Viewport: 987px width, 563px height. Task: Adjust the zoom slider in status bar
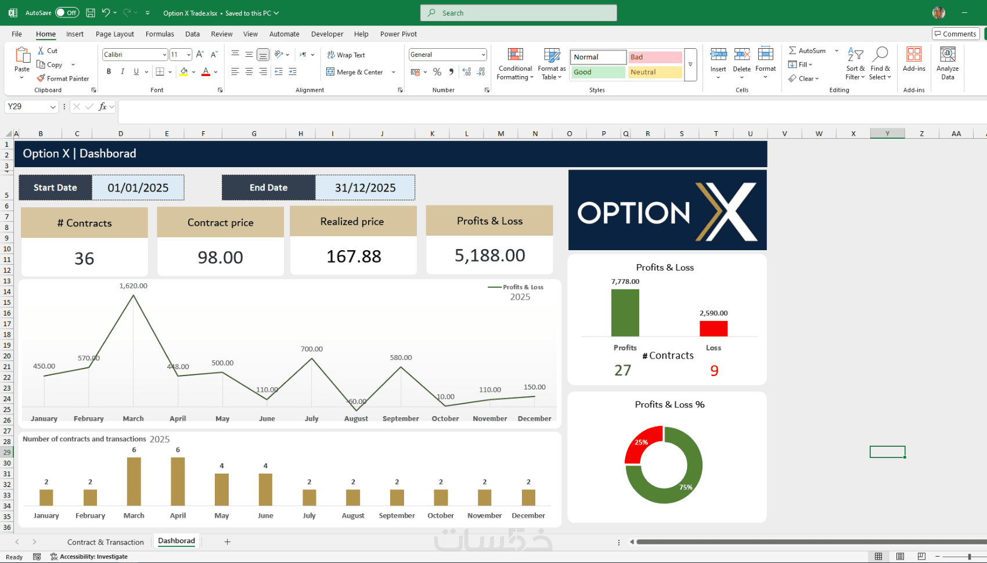click(969, 557)
